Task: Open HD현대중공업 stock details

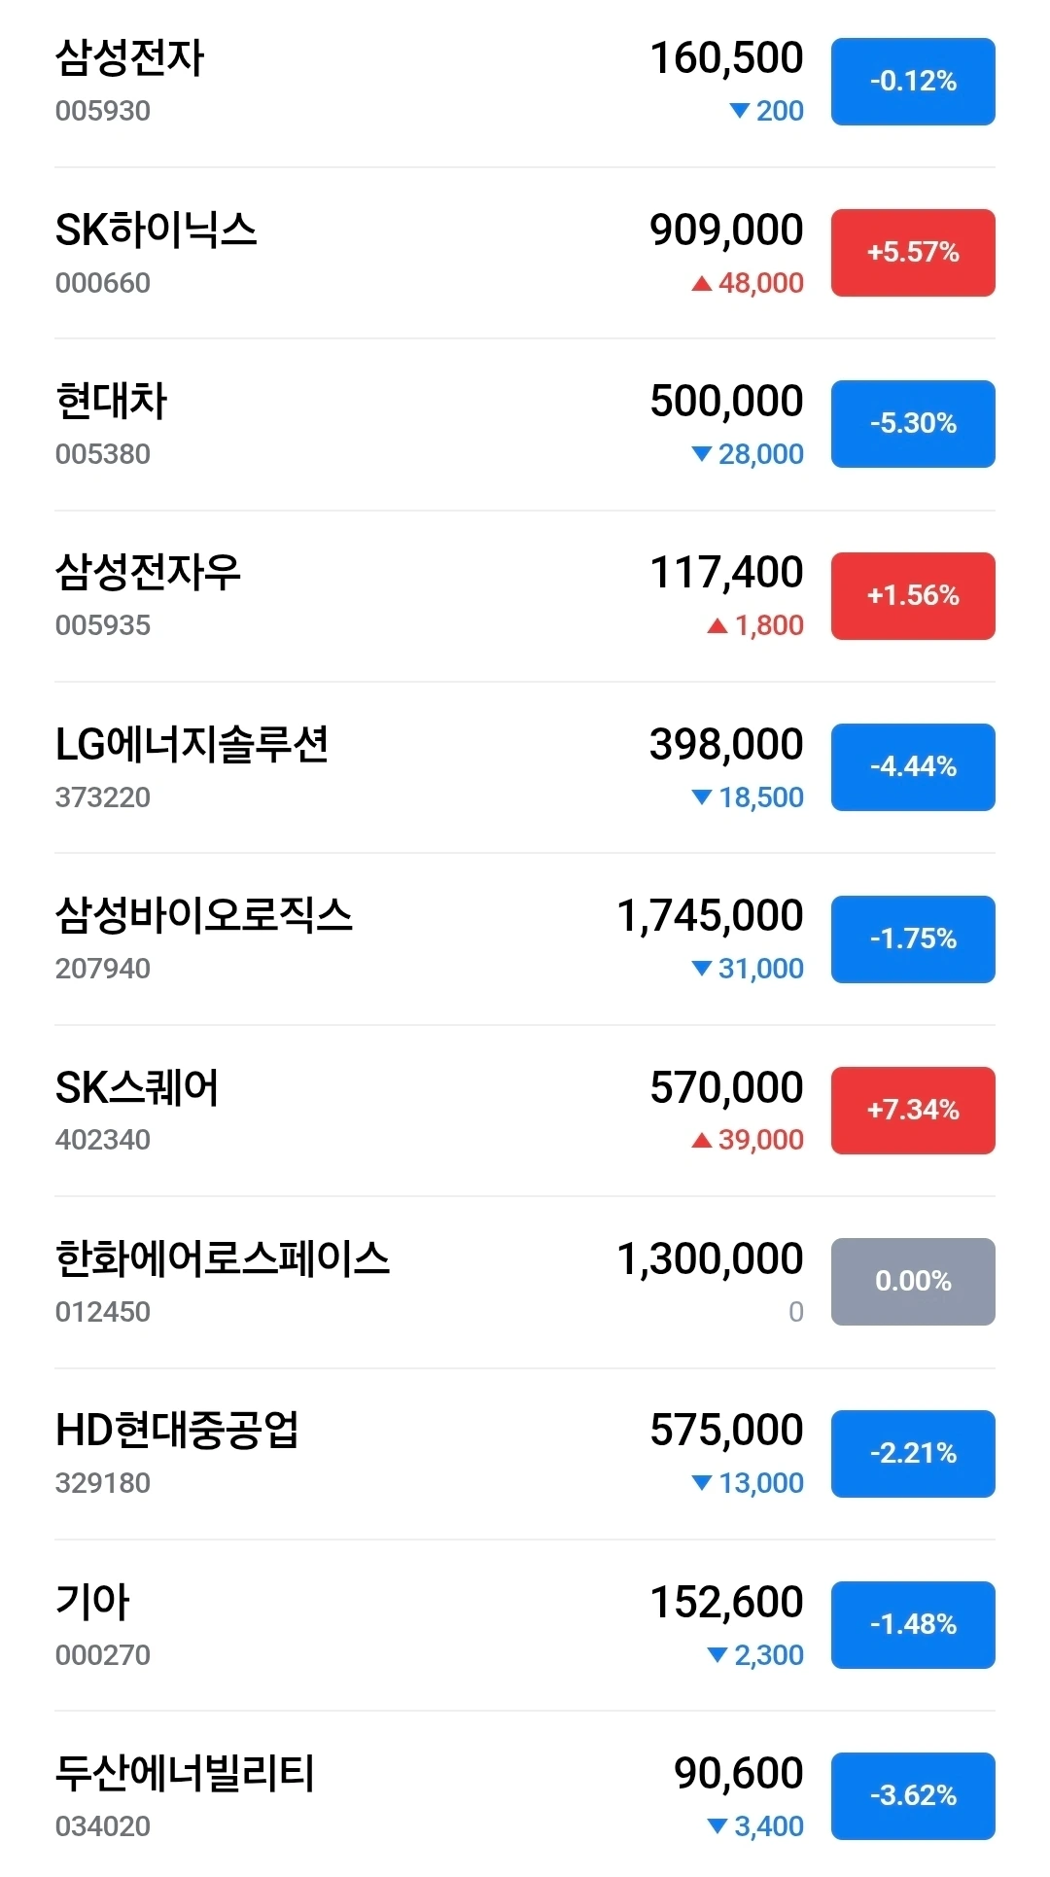Action: (525, 1455)
